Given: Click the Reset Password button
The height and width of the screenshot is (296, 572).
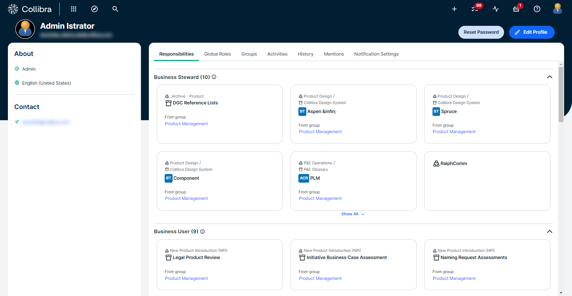Looking at the screenshot, I should click(481, 32).
